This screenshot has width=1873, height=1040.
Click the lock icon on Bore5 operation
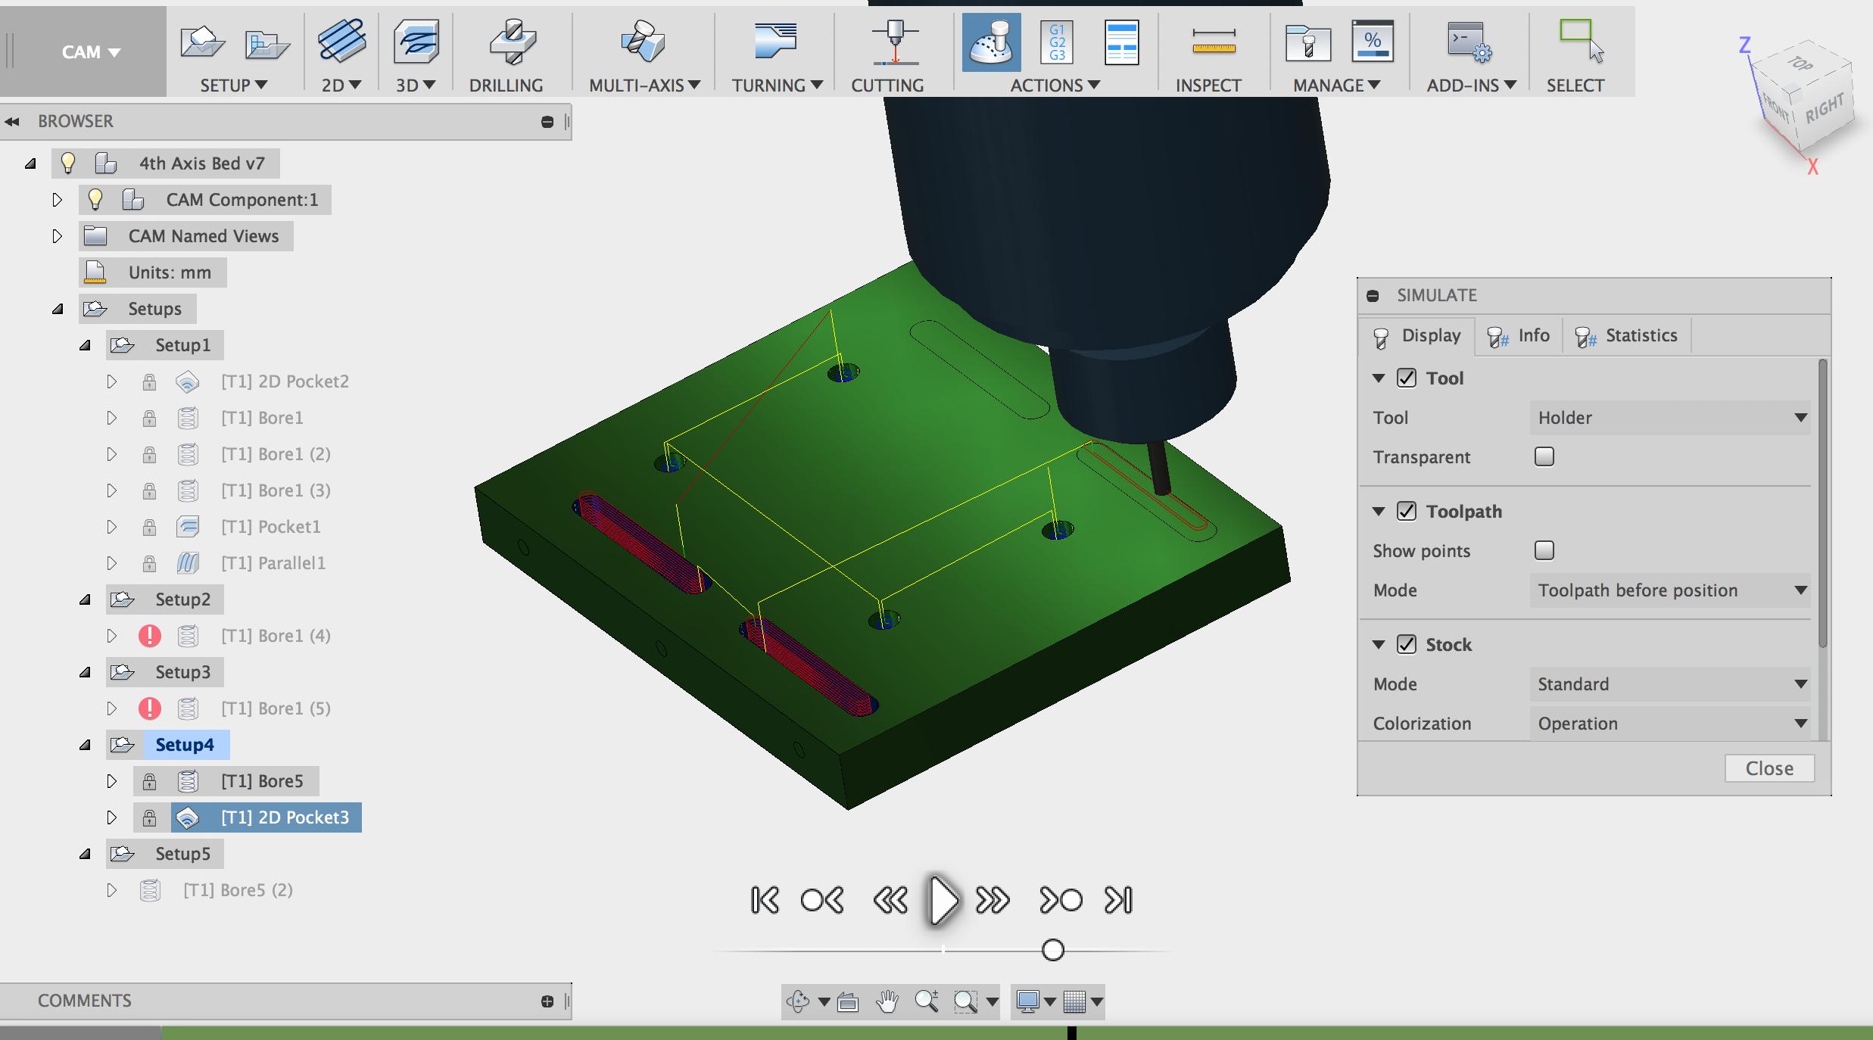149,781
